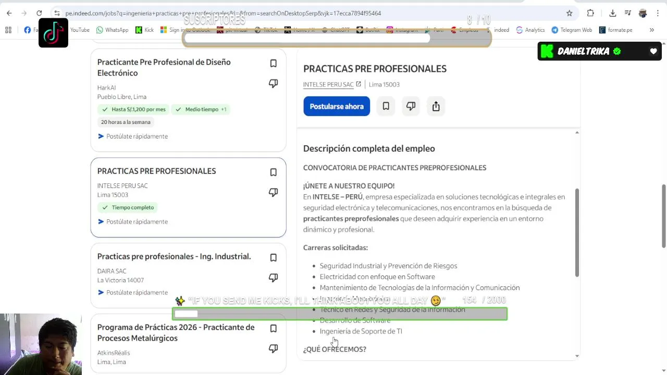Open the browser downloads icon
Screen dimensions: 667x375
(613, 13)
